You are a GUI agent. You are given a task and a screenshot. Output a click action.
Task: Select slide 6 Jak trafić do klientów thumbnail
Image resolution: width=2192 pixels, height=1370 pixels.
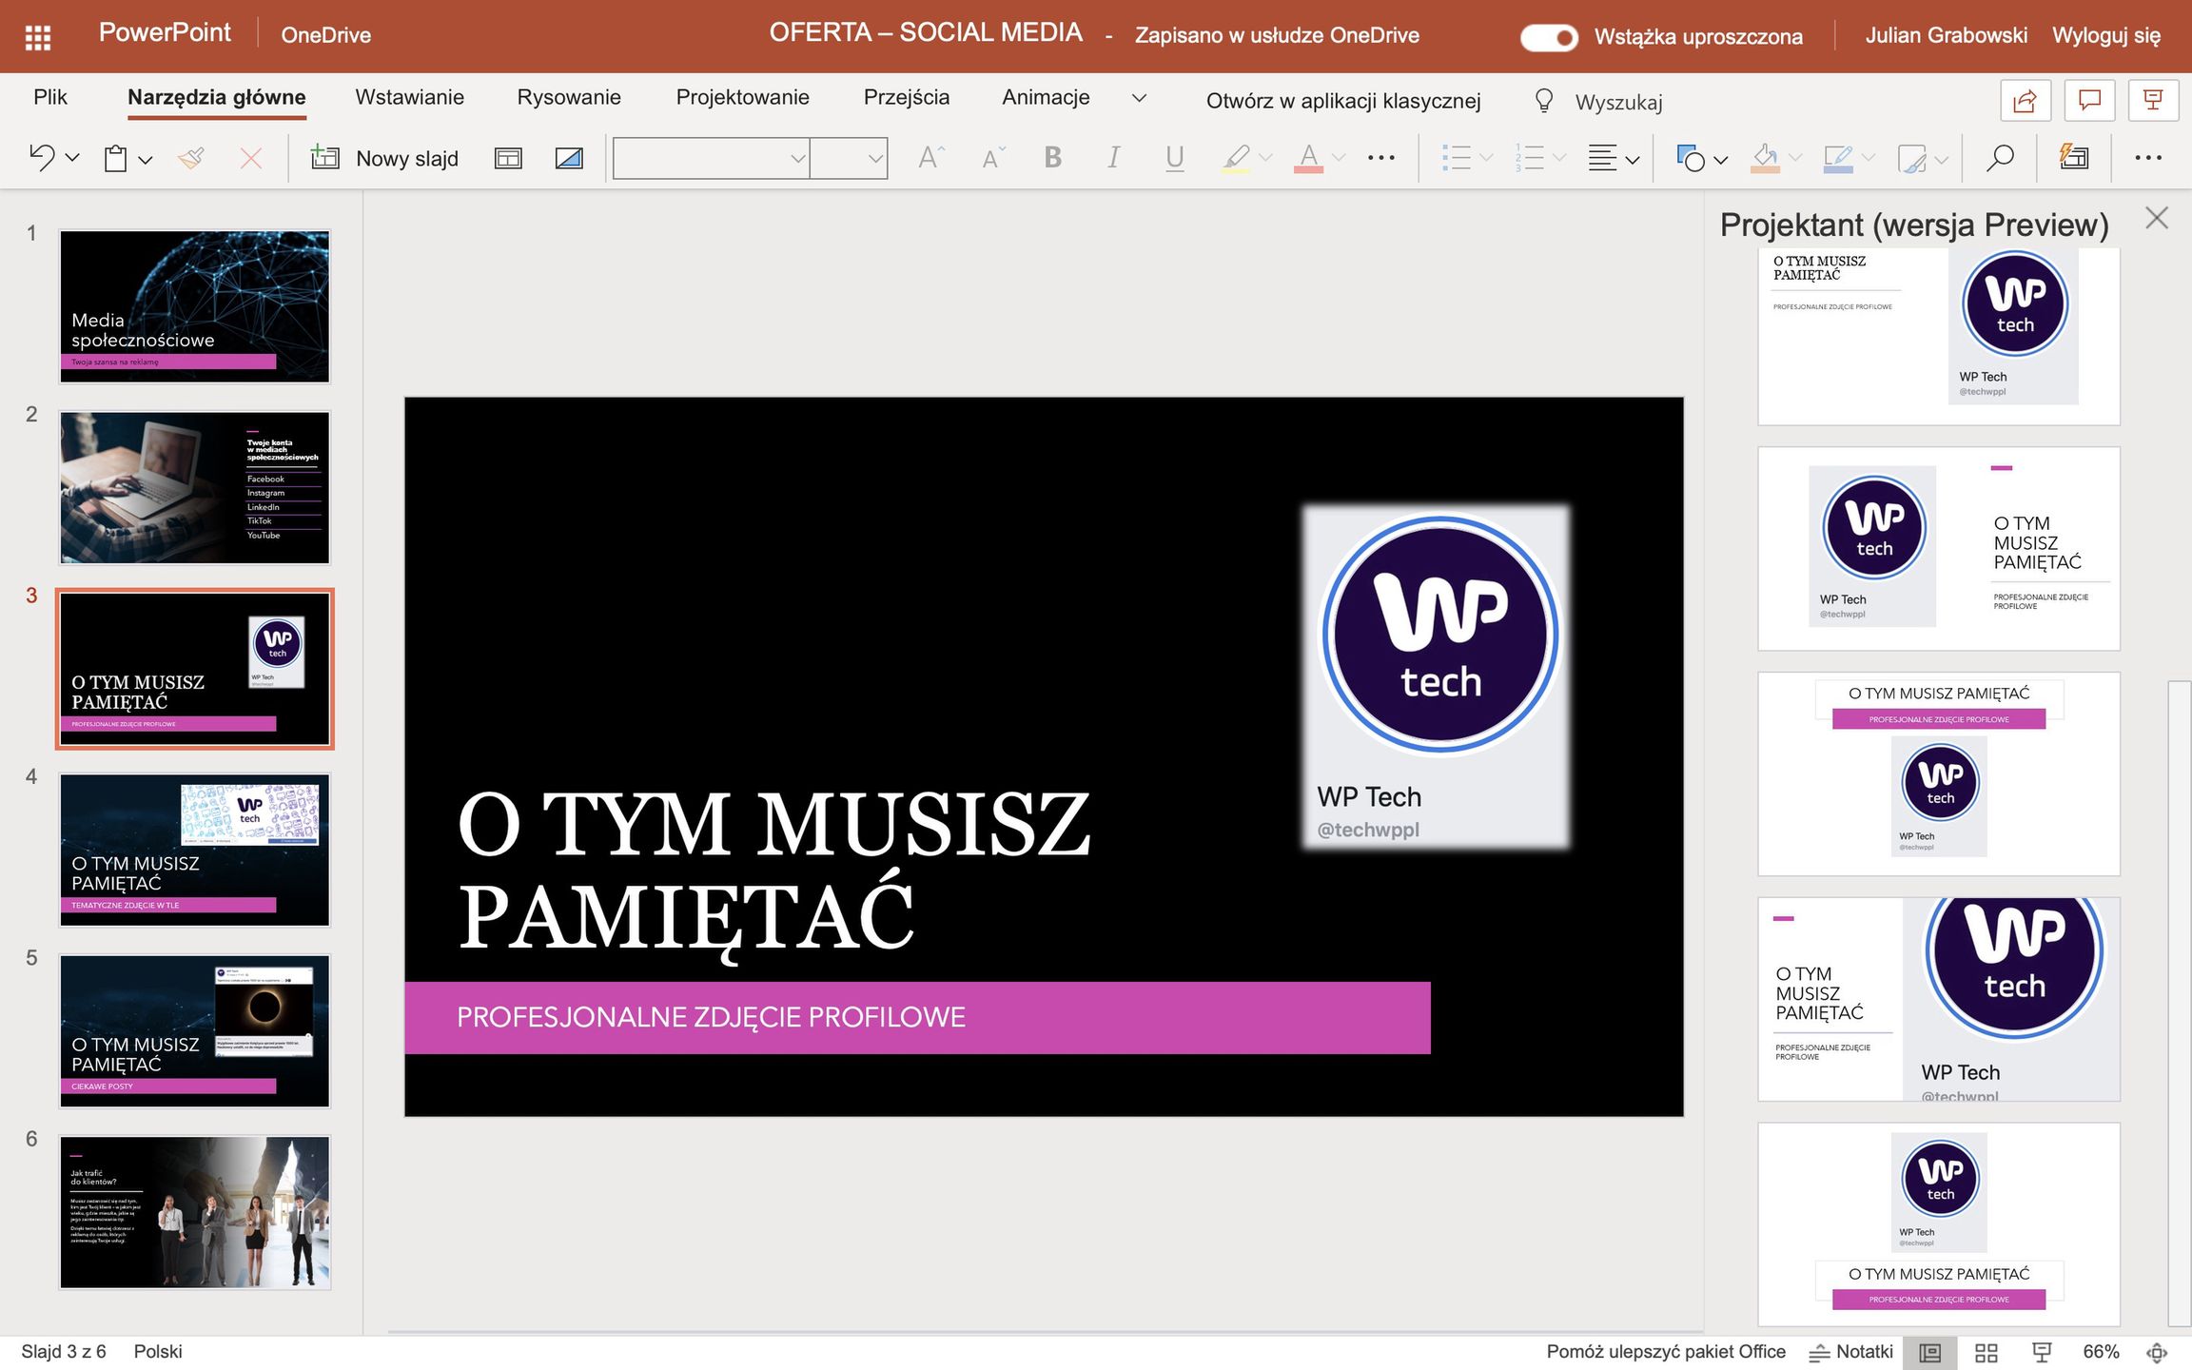point(195,1212)
